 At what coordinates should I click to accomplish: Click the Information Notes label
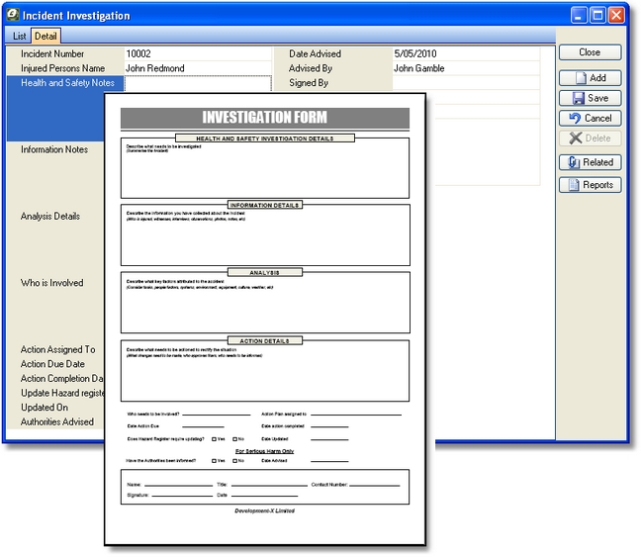click(54, 149)
